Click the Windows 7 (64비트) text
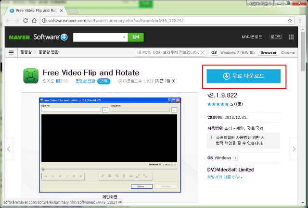Image resolution: width=308 pixels, height=208 pixels. (x=237, y=52)
